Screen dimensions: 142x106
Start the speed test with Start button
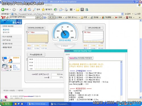(x=65, y=46)
